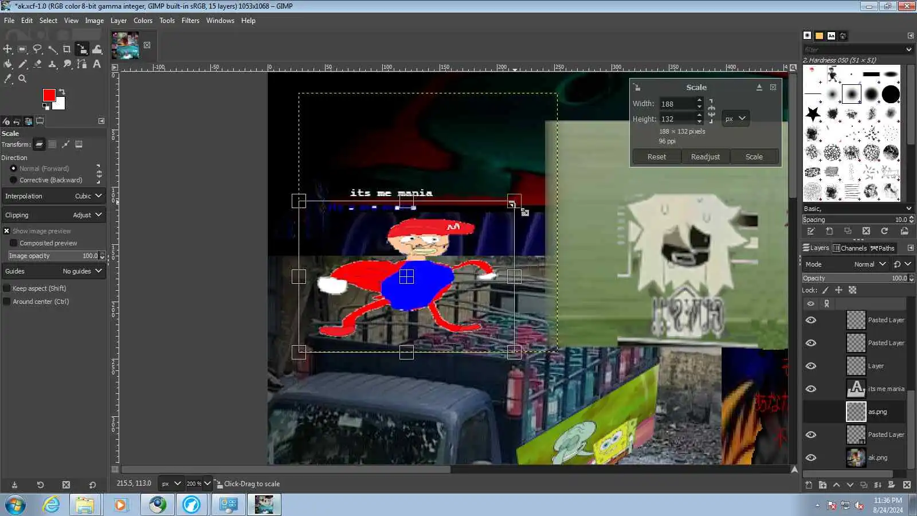Screen dimensions: 917x516
Task: Enable the Keep aspect (Shift) checkbox
Action: 7,288
